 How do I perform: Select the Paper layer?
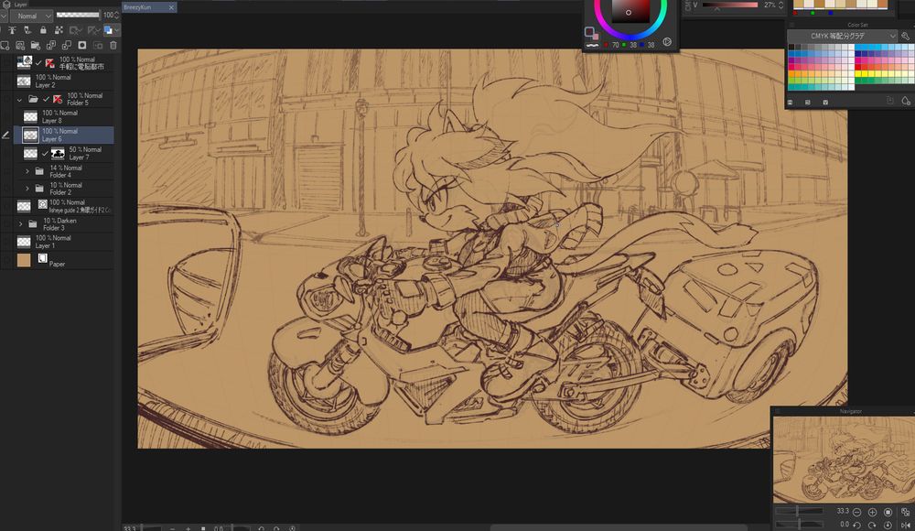pyautogui.click(x=64, y=260)
